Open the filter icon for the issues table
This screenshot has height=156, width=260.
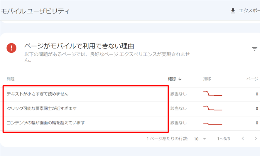click(254, 49)
